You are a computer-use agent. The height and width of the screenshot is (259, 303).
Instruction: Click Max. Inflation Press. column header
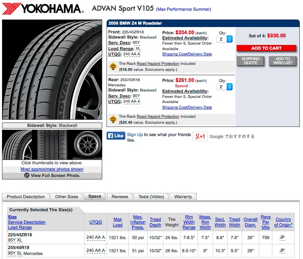138,222
